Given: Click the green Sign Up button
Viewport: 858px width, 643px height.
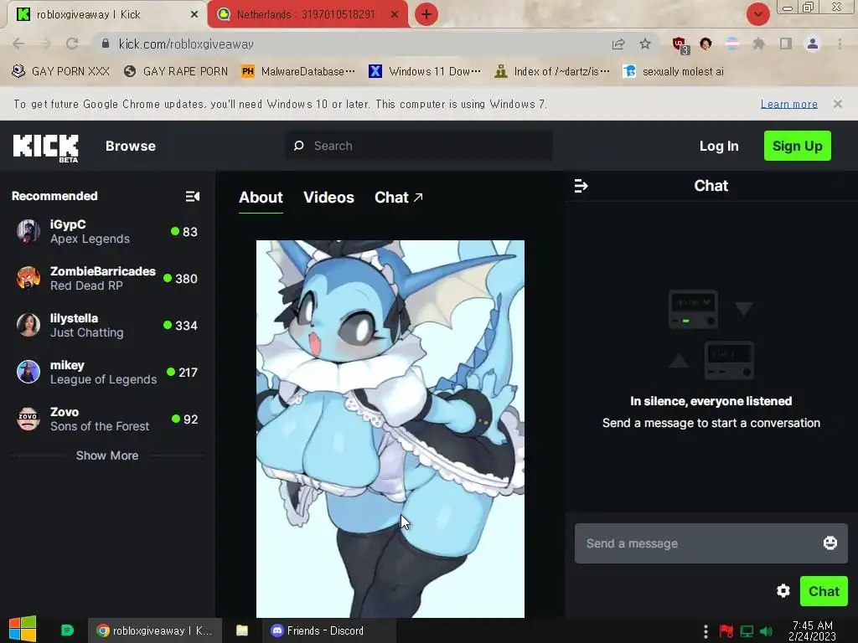Looking at the screenshot, I should (798, 146).
